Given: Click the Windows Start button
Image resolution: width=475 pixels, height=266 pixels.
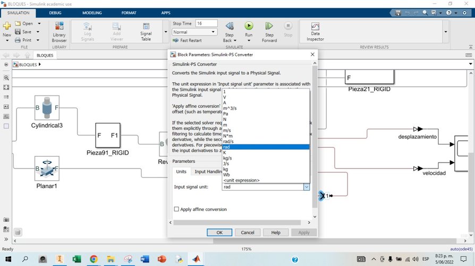Looking at the screenshot, I should tap(8, 259).
